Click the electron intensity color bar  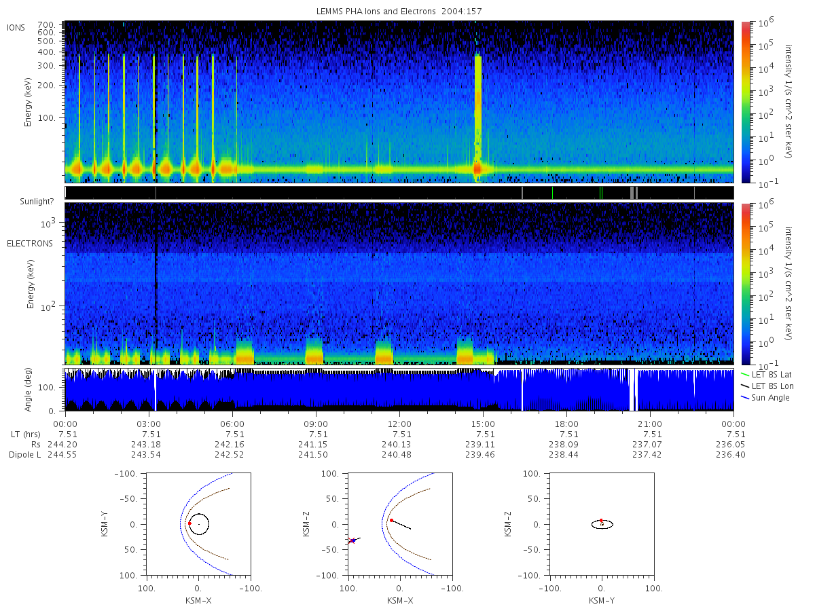(745, 284)
